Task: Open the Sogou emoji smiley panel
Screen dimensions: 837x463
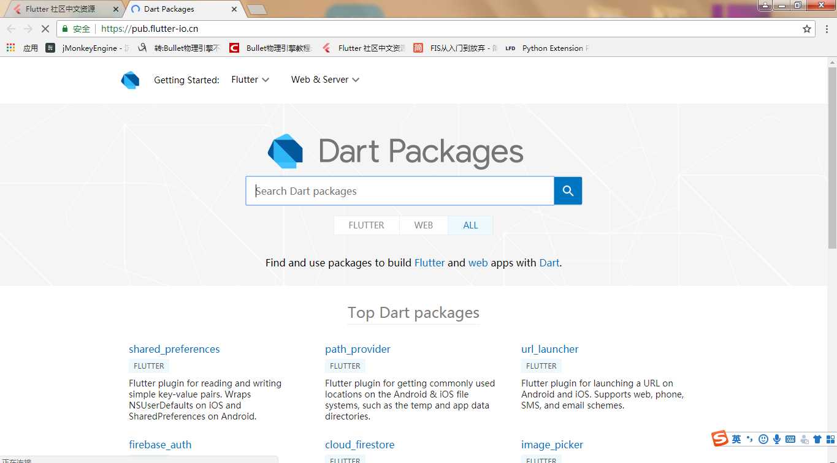Action: pos(763,439)
